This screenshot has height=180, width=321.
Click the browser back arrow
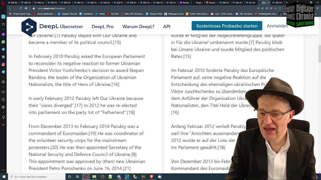(x=10, y=8)
